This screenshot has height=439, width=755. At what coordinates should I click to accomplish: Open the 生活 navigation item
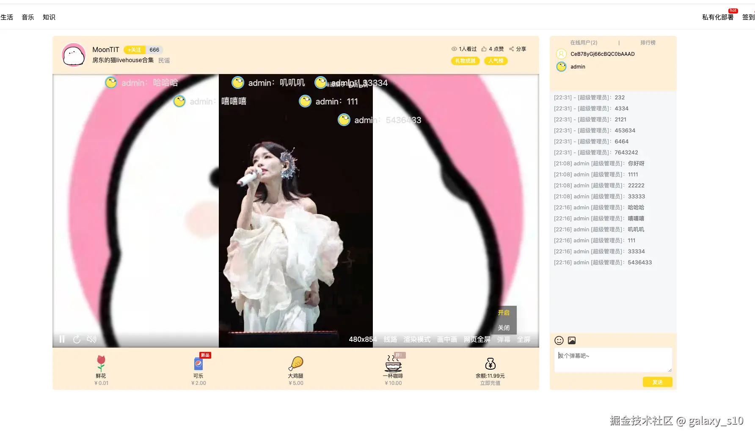coord(7,17)
